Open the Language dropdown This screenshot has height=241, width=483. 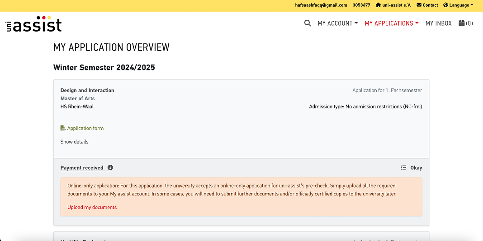pyautogui.click(x=458, y=5)
